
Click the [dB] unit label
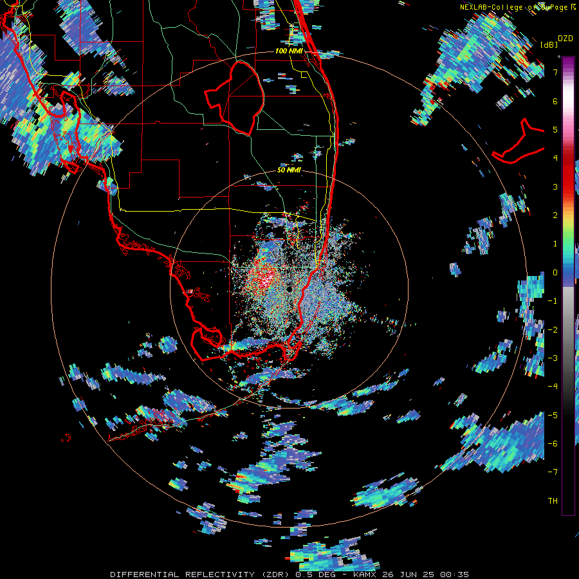[x=549, y=44]
